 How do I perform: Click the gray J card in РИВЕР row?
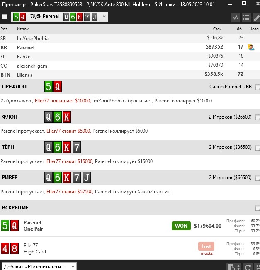86,178
